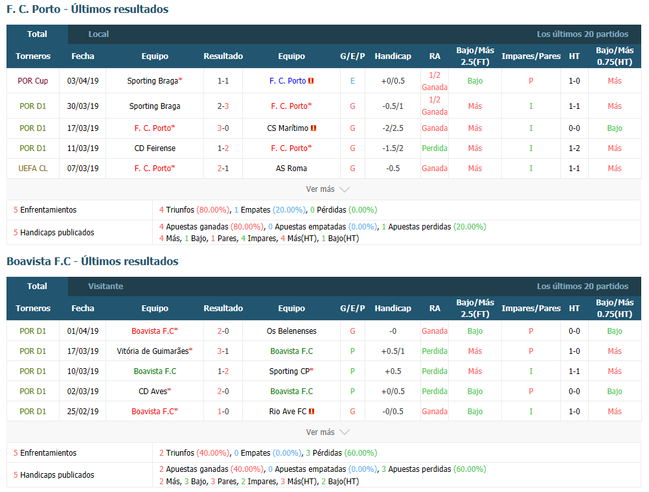Expand Ver más under the F. C. Porto results
Image resolution: width=649 pixels, height=492 pixels.
(x=327, y=189)
